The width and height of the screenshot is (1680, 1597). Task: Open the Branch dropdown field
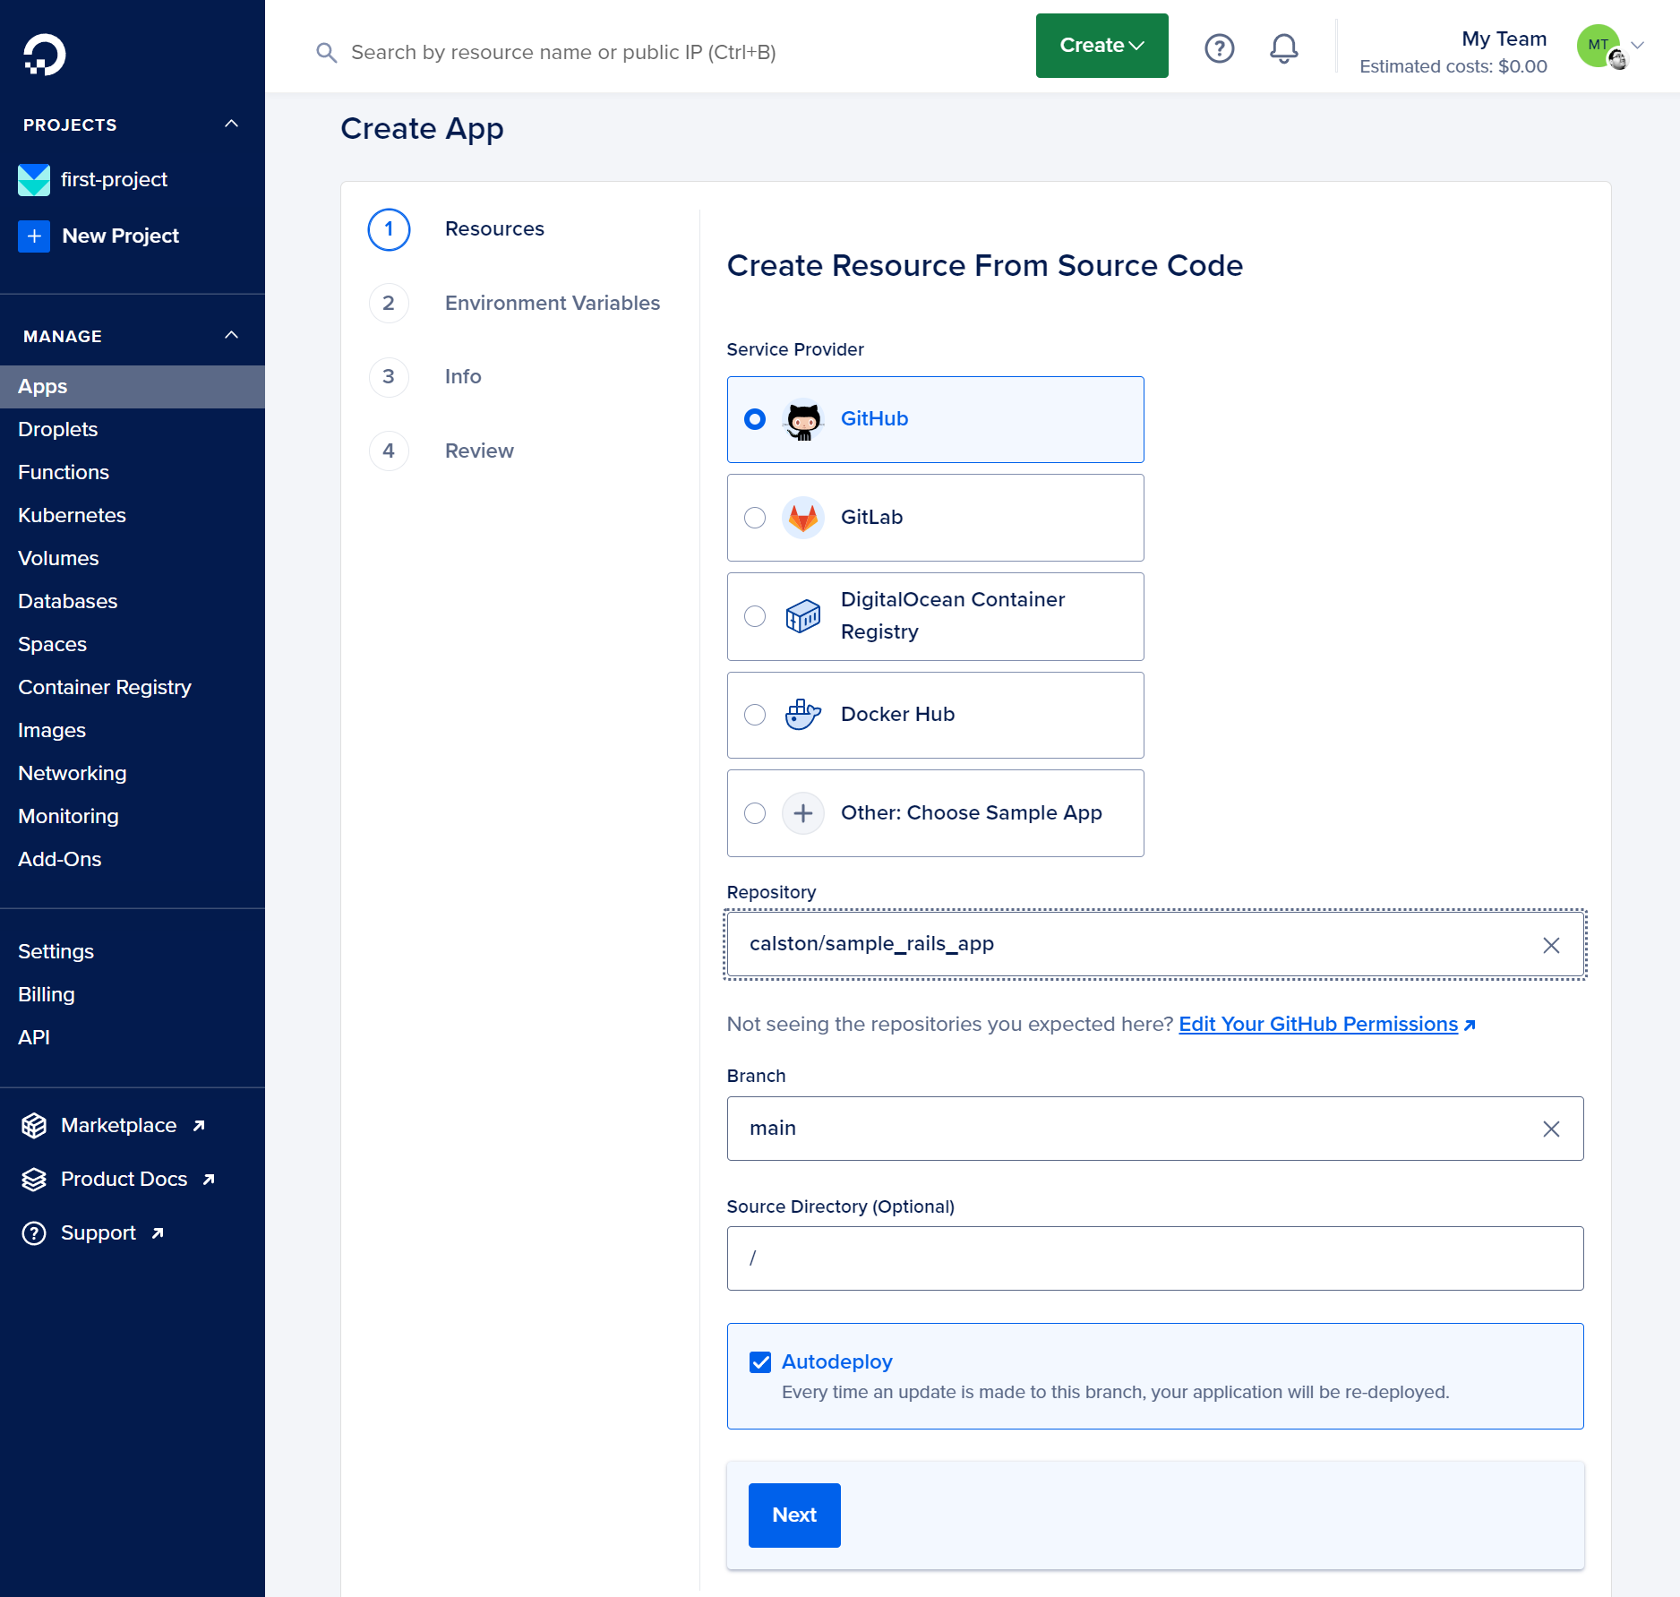(x=1154, y=1129)
